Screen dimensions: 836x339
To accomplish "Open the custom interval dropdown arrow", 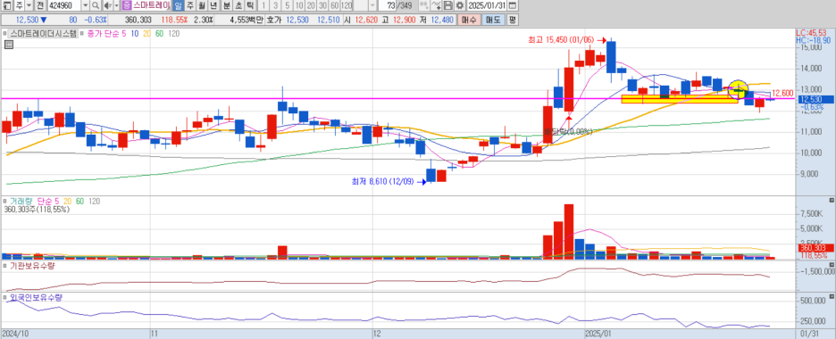I will tap(372, 6).
